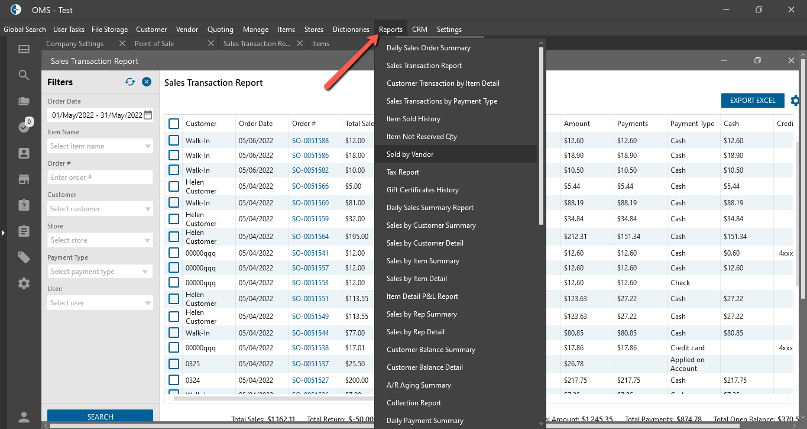
Task: Click the Enter order # input field
Action: pyautogui.click(x=99, y=178)
